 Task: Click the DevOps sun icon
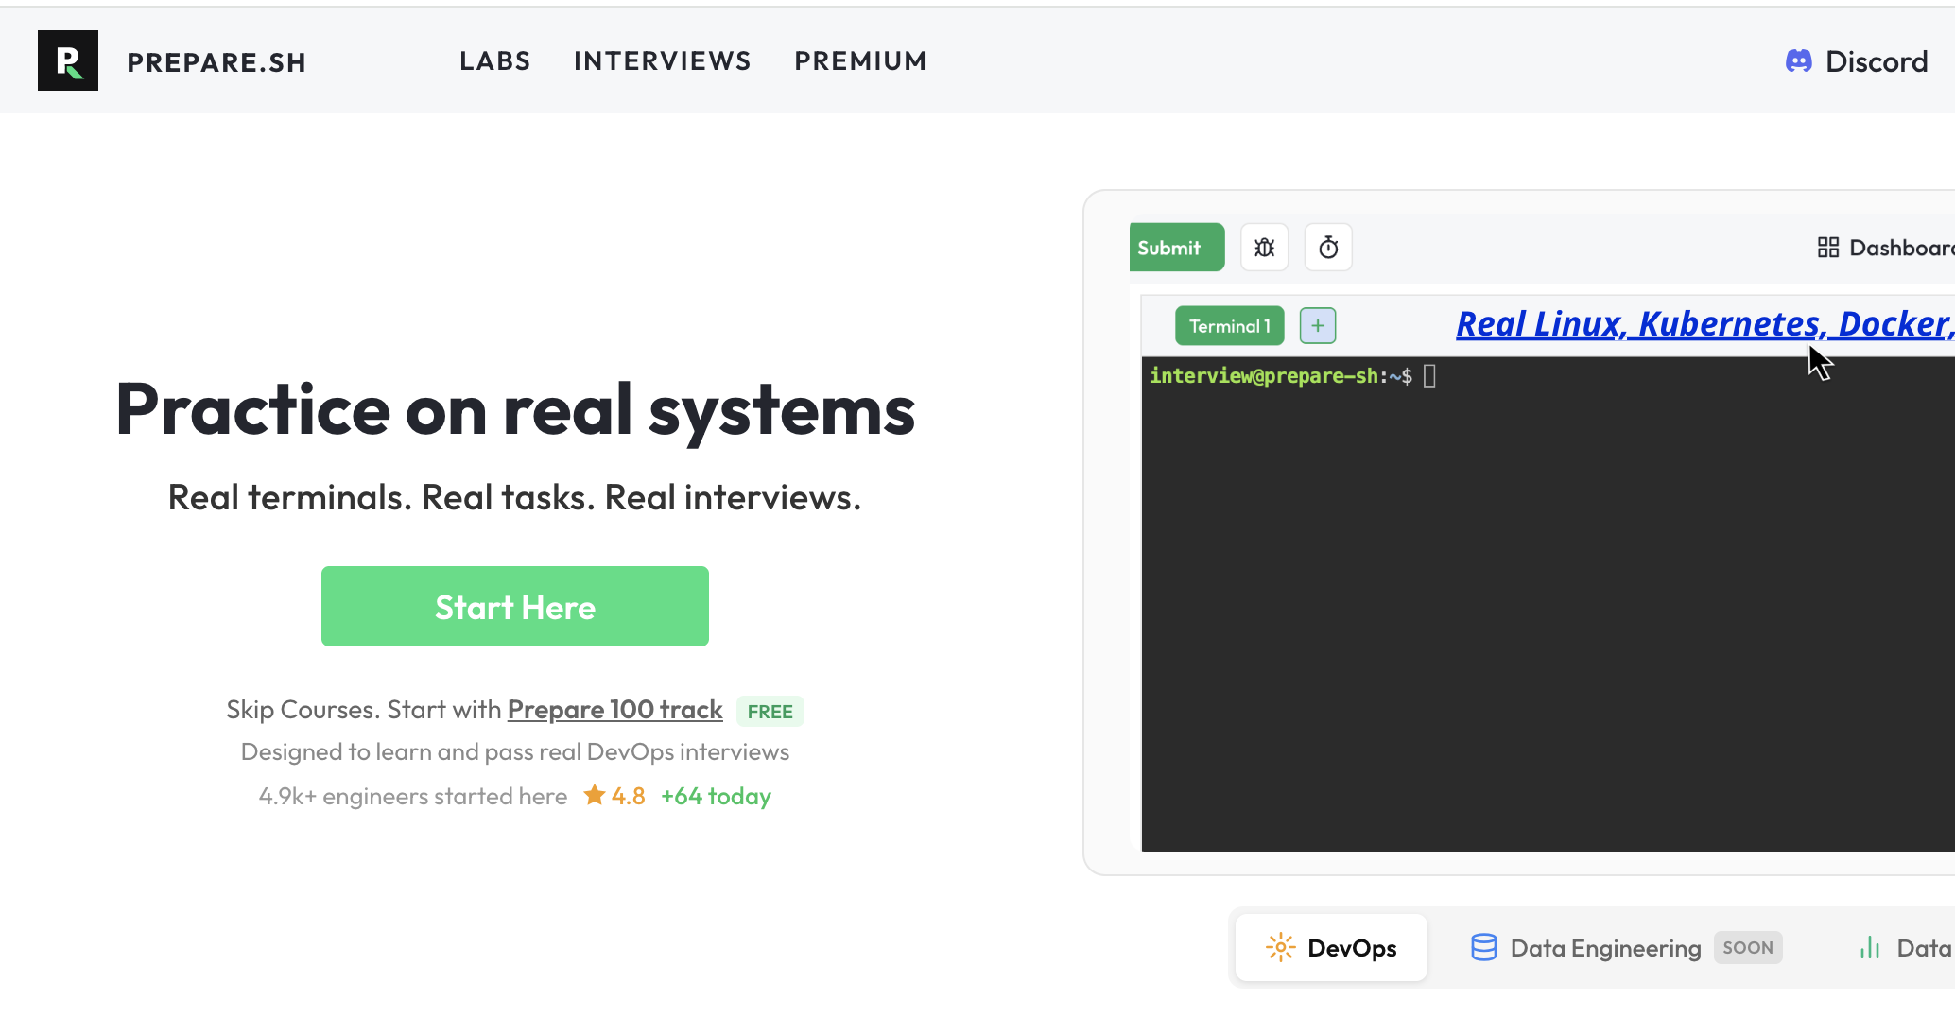coord(1280,948)
